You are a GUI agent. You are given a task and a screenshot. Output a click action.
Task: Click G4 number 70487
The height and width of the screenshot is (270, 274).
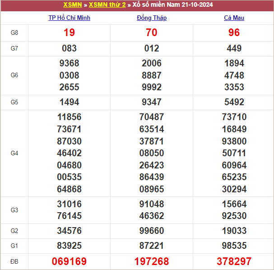tap(152, 117)
